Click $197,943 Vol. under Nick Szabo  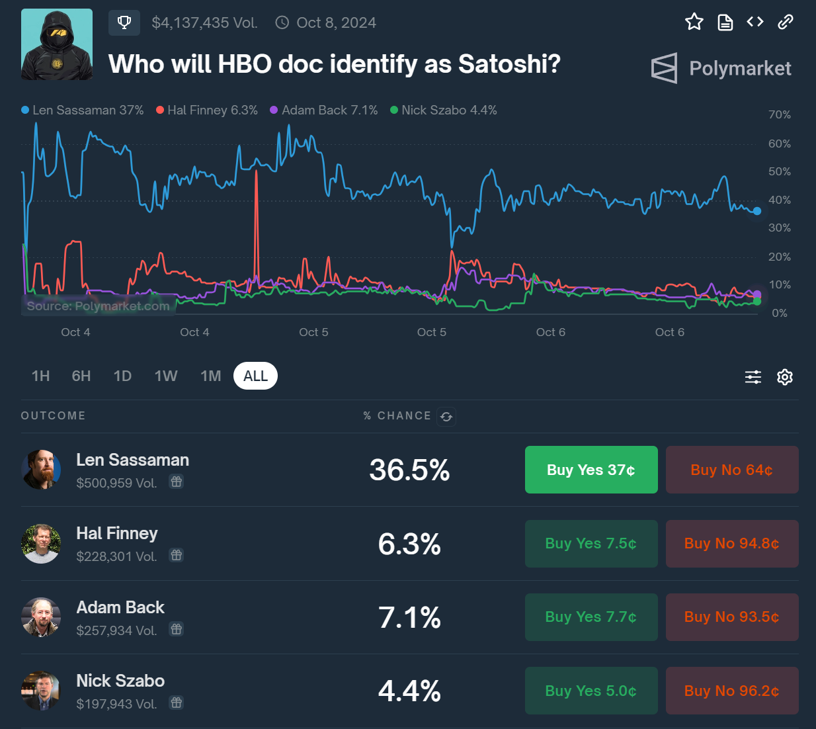point(116,704)
